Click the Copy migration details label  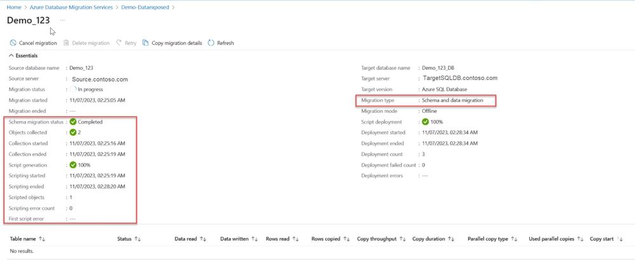[x=177, y=42]
